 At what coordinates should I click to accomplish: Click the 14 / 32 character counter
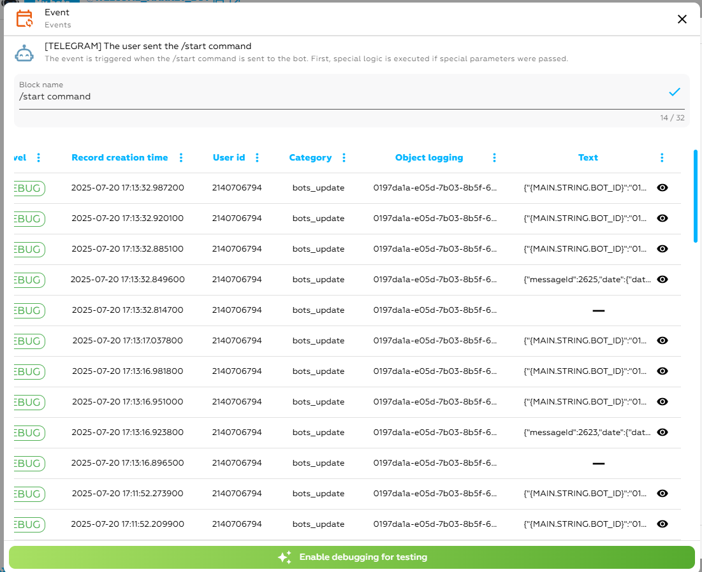click(x=672, y=118)
